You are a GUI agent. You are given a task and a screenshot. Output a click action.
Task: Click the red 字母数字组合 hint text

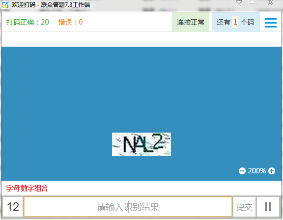tap(27, 188)
